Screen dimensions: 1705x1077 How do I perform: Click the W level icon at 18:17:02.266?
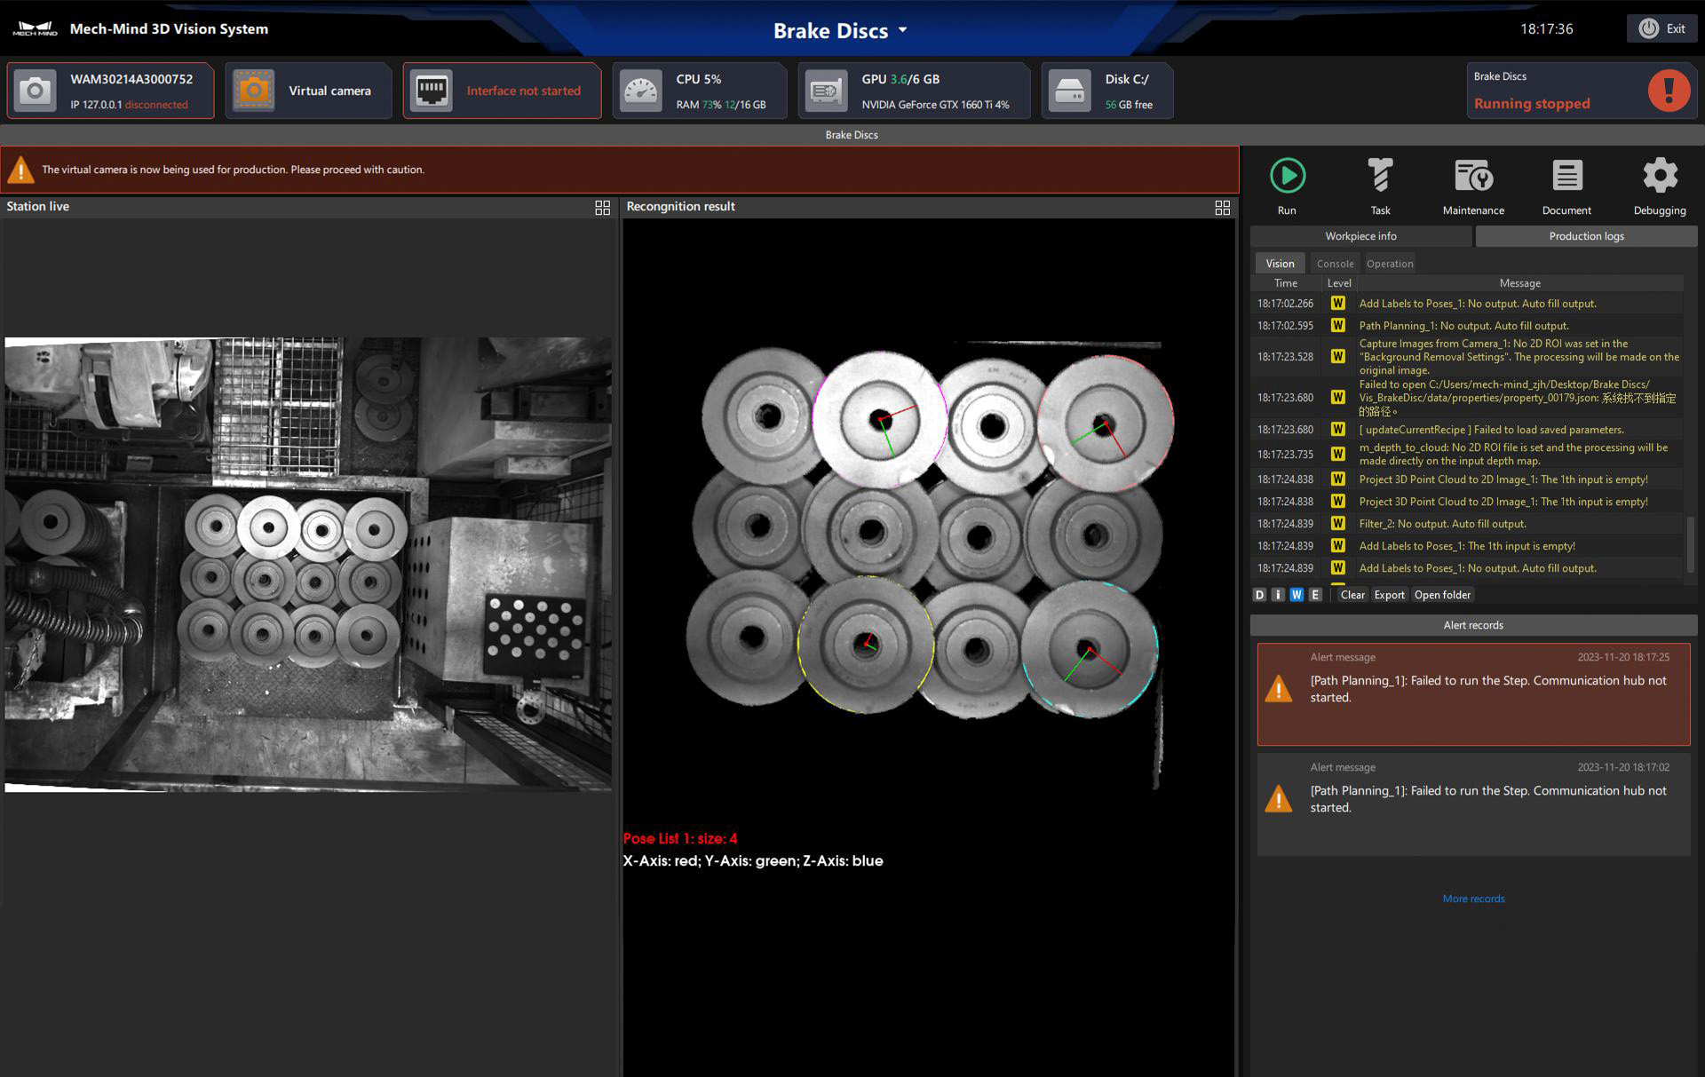(x=1338, y=304)
